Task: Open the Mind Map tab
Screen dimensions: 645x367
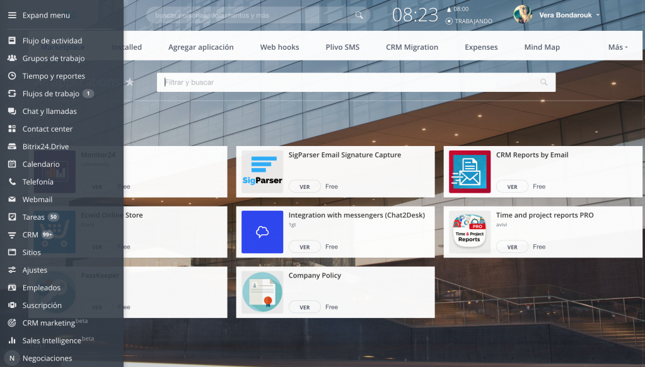Action: (542, 47)
